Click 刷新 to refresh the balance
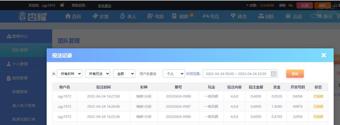The height and width of the screenshot is (125, 340). tap(282, 5)
